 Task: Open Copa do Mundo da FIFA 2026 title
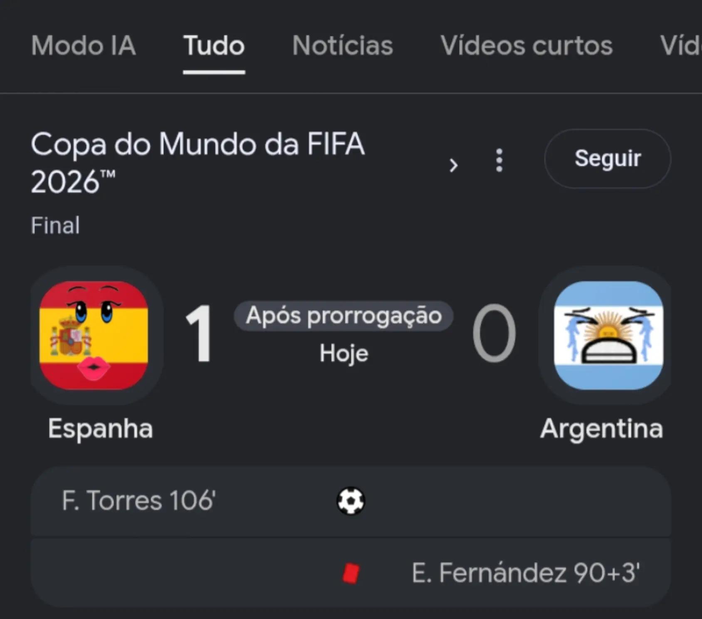(198, 163)
